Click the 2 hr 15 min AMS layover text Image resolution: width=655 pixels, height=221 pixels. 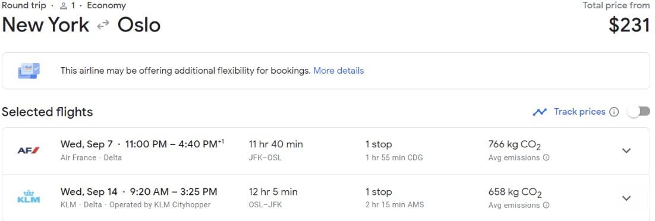click(394, 205)
